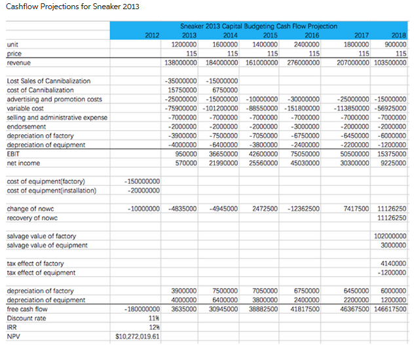Click the 'free cash flow' row label
The image size is (414, 345).
[27, 309]
